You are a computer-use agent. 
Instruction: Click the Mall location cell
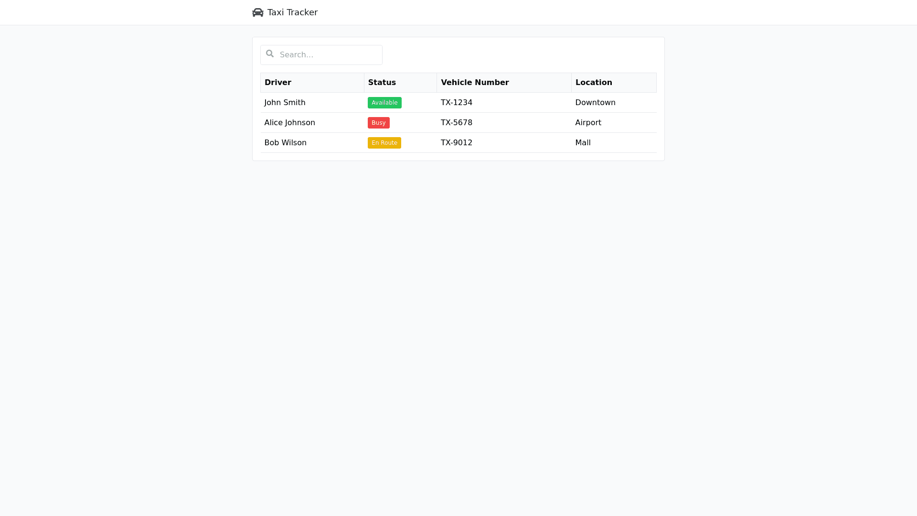[x=583, y=143]
